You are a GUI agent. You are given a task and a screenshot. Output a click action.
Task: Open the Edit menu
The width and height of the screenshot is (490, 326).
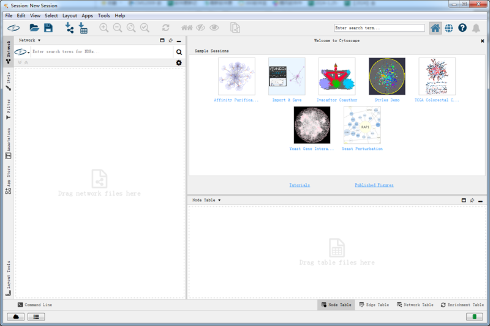21,16
